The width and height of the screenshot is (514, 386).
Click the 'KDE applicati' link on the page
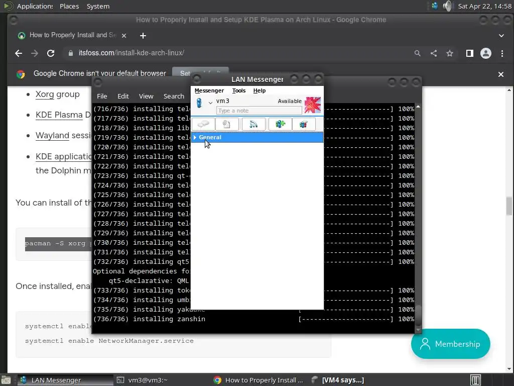coord(64,157)
